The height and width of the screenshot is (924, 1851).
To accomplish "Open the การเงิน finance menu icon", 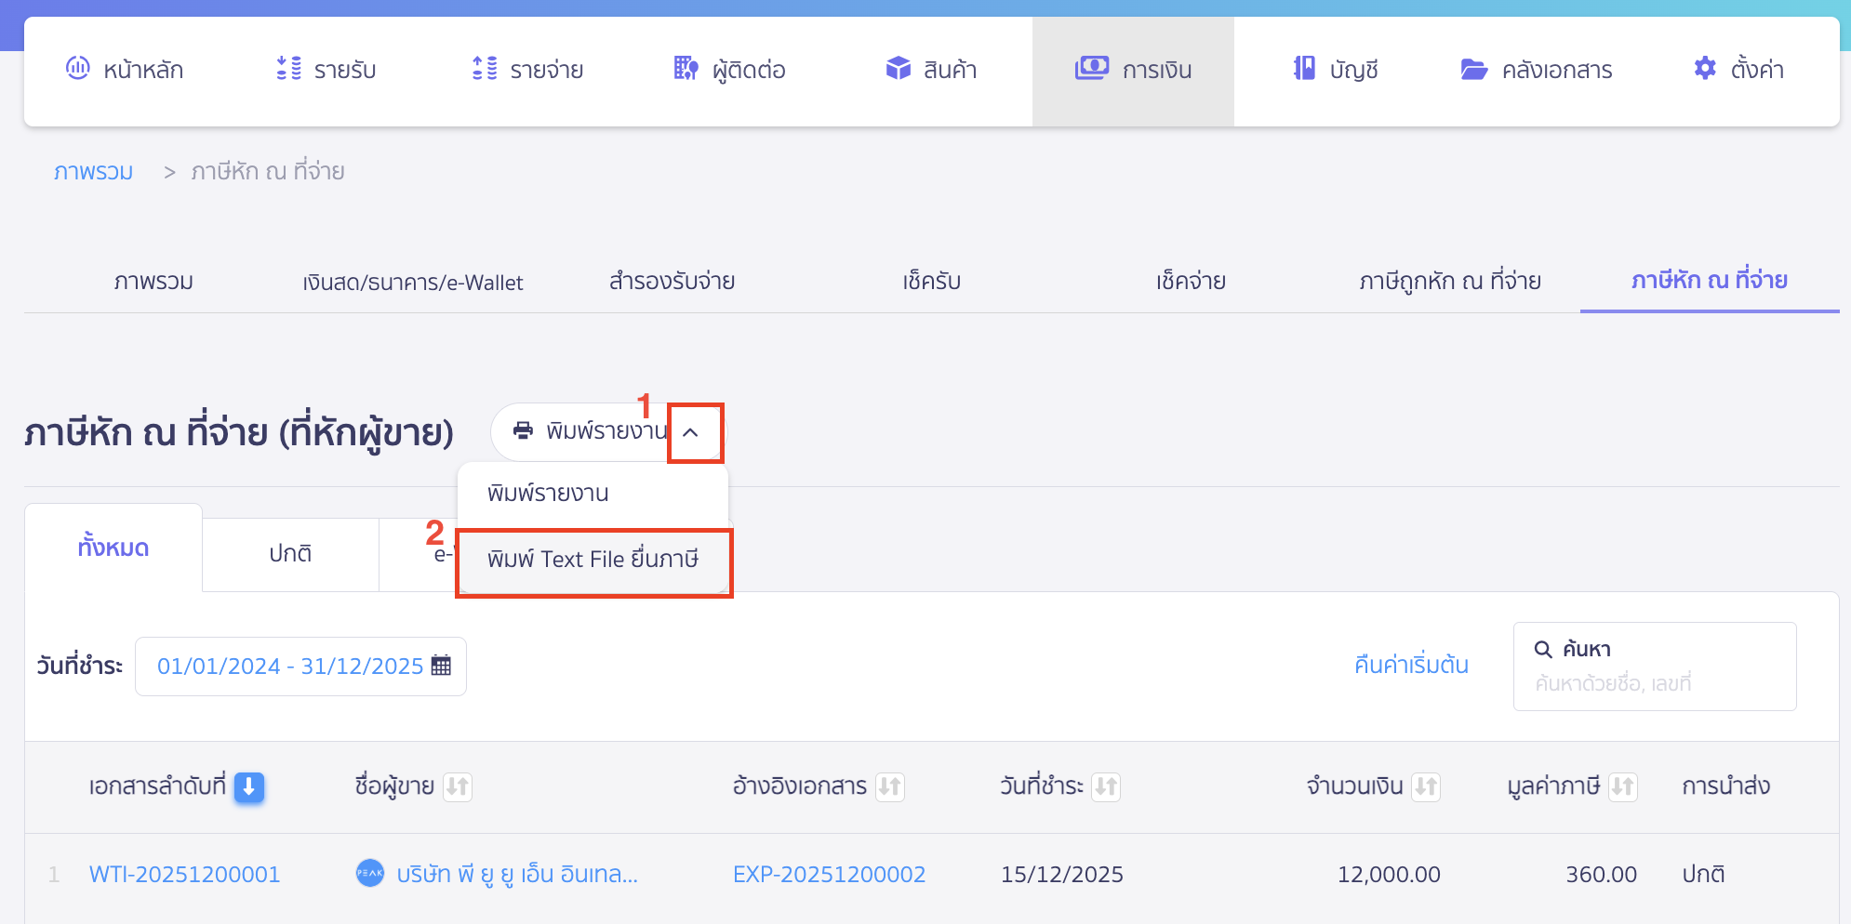I will pos(1093,68).
